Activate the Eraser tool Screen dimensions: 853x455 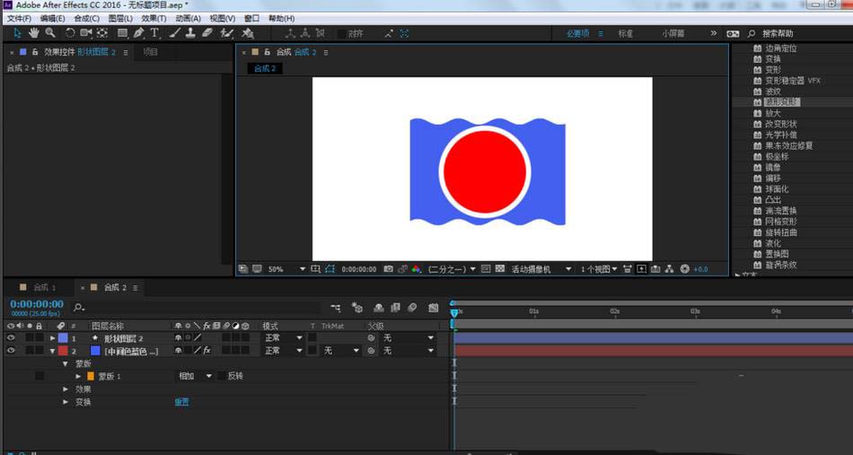pos(207,33)
